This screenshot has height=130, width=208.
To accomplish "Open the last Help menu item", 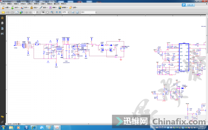I will tap(63, 4).
